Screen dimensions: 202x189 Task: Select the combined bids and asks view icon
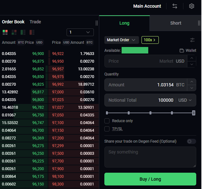[x=5, y=32]
